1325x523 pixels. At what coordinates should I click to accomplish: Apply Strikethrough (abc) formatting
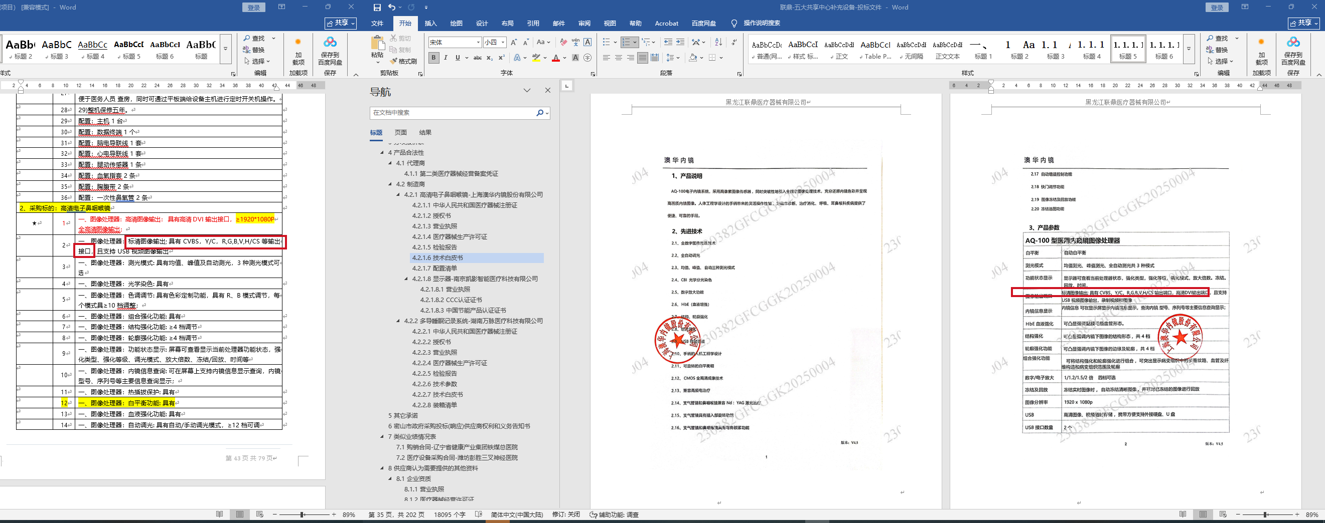click(477, 58)
